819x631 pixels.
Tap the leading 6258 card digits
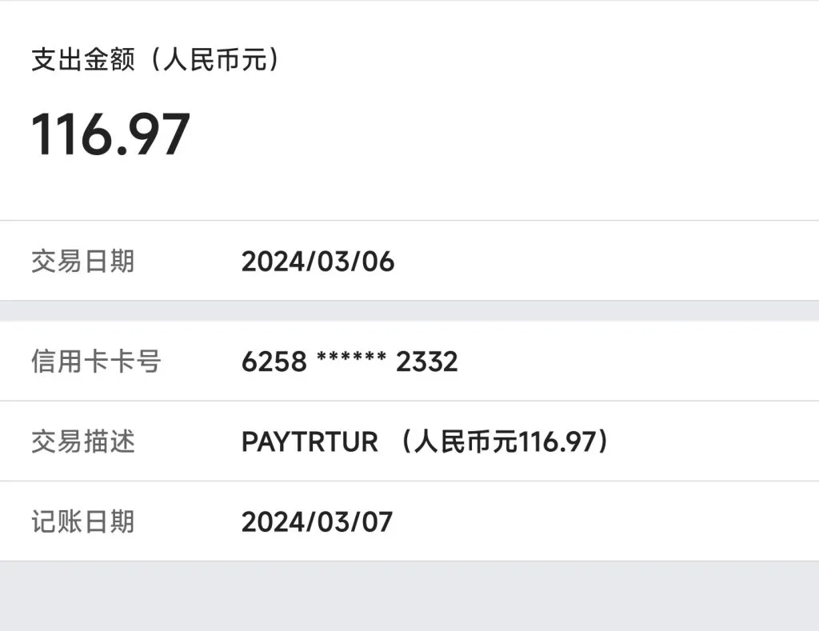(274, 362)
